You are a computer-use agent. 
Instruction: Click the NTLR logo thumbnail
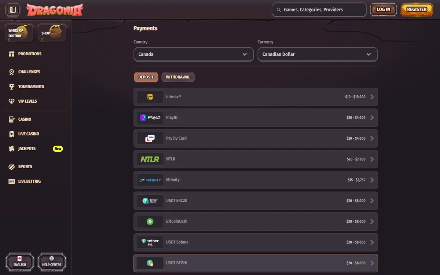(x=150, y=159)
